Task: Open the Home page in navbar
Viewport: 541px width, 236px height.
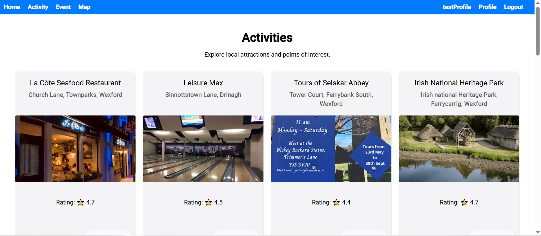Action: click(x=12, y=7)
